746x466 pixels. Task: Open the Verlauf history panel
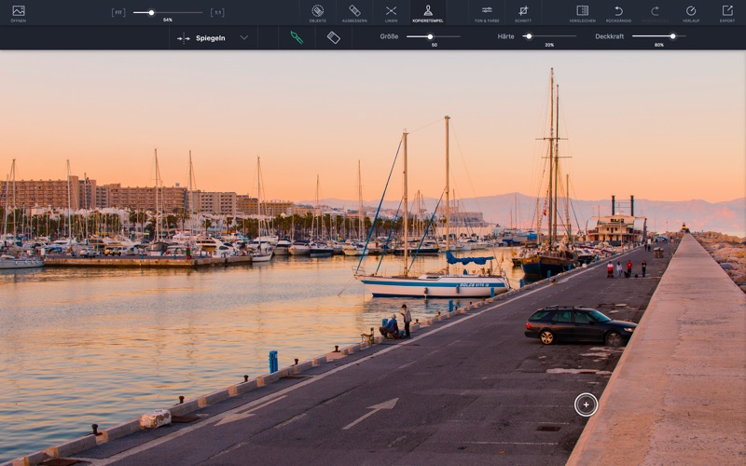[x=691, y=13]
